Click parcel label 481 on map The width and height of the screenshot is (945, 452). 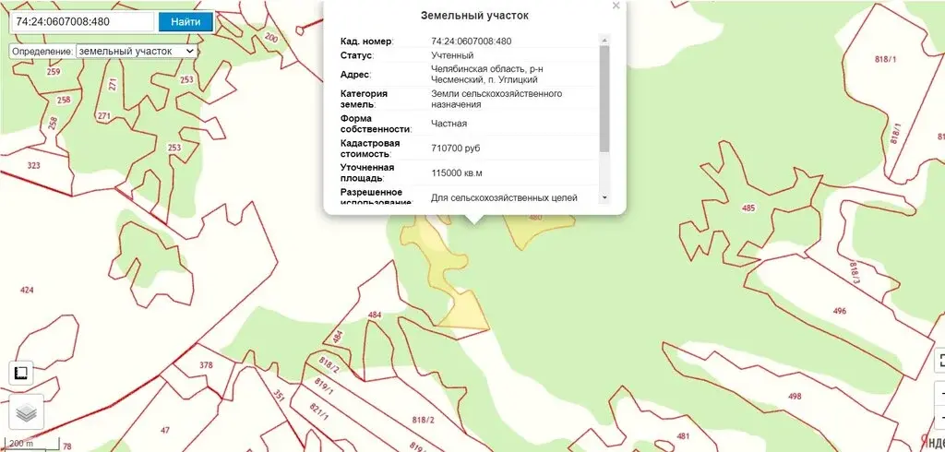click(683, 435)
